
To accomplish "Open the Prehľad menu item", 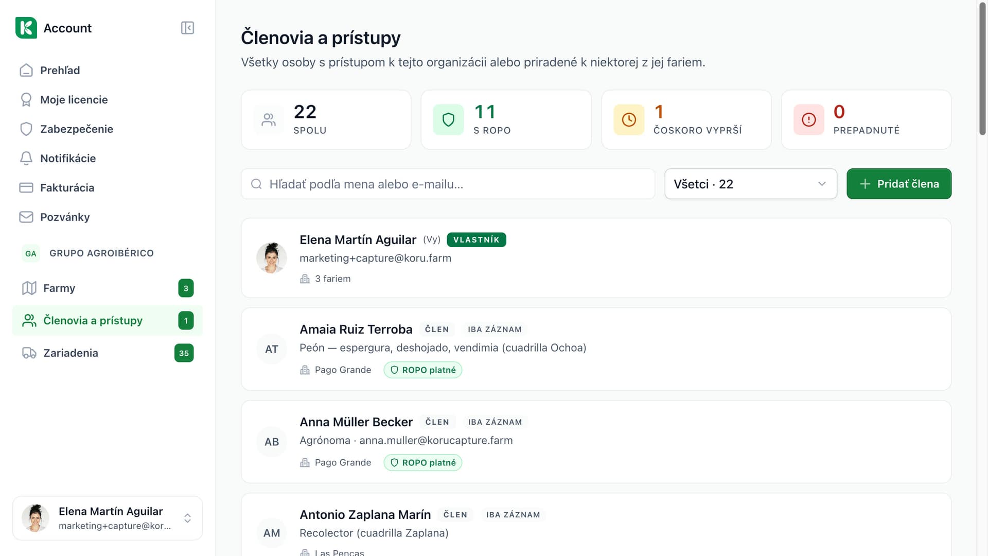I will tap(108, 71).
